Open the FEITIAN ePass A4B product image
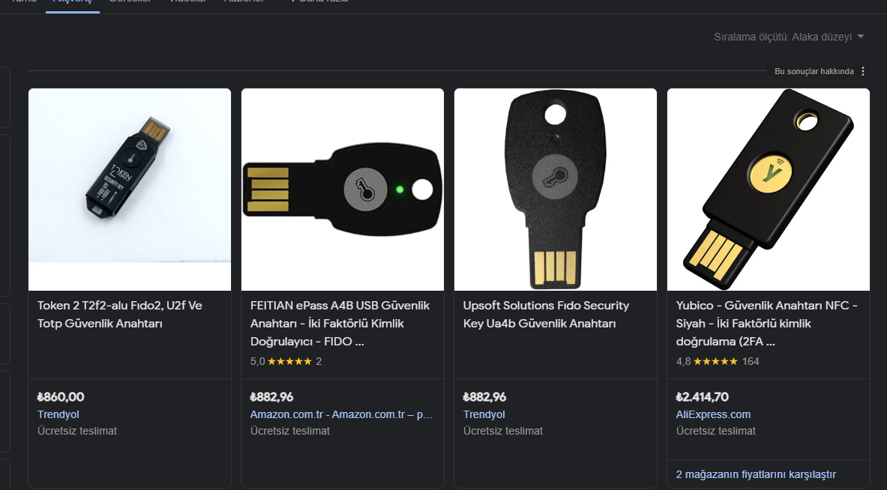The width and height of the screenshot is (887, 490). pyautogui.click(x=343, y=189)
